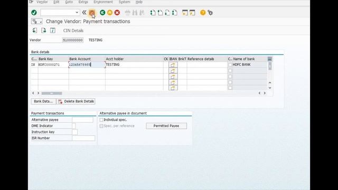The height and width of the screenshot is (190, 338).
Task: Click the Bank Data... button
Action: tap(43, 101)
